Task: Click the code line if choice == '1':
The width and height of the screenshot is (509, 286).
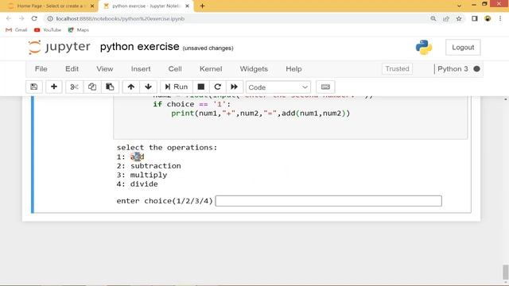Action: tap(192, 104)
